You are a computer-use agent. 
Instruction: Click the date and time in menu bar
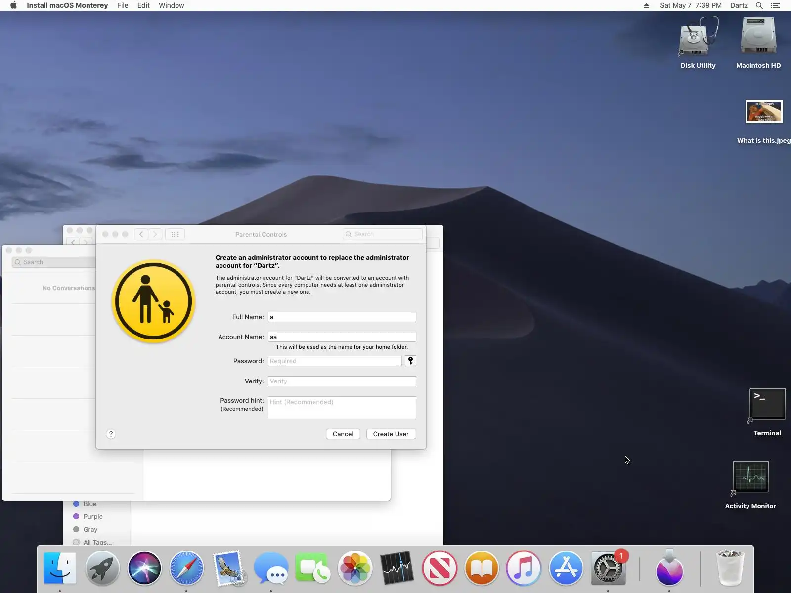[x=691, y=5]
